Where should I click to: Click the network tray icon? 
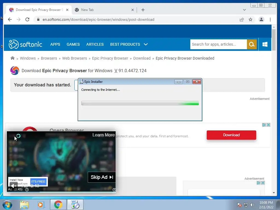[246, 205]
